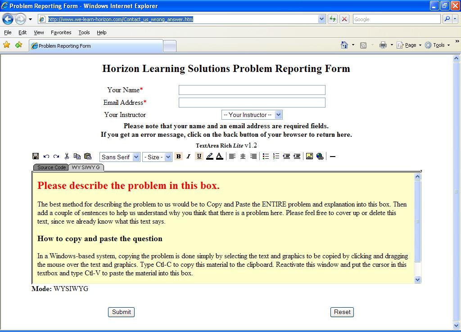Expand command bar overflow chevron
461x332 pixels.
click(457, 41)
